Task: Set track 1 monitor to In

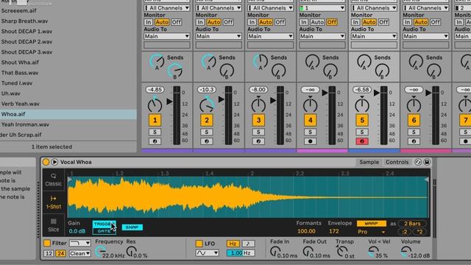Action: [x=148, y=22]
